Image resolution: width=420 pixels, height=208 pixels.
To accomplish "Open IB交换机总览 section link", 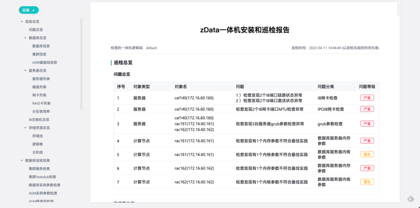I will click(x=39, y=120).
